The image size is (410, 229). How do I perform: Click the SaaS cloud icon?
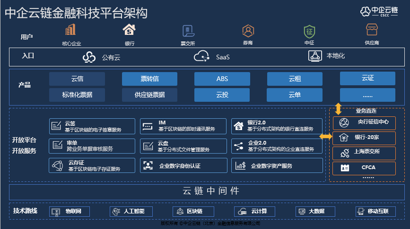click(x=201, y=56)
